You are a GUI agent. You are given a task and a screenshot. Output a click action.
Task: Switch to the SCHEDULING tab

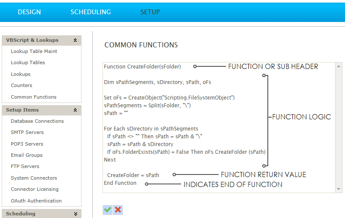tap(91, 12)
